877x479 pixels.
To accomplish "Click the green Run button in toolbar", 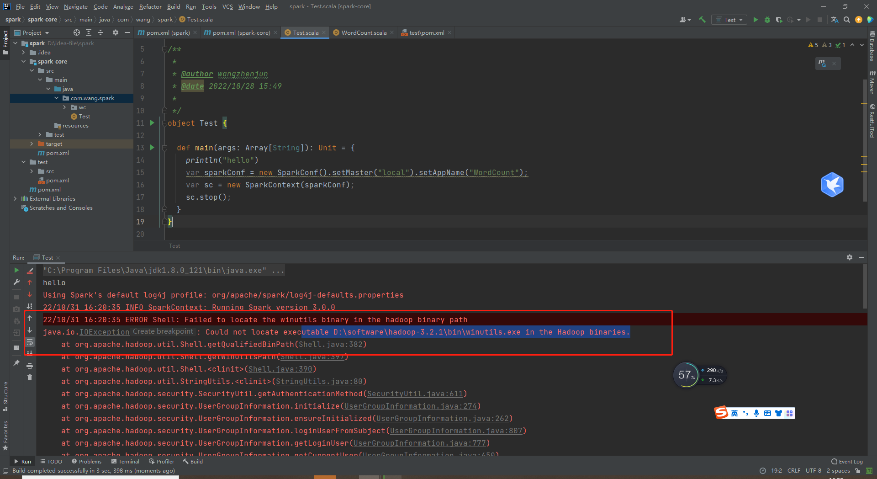I will 755,20.
